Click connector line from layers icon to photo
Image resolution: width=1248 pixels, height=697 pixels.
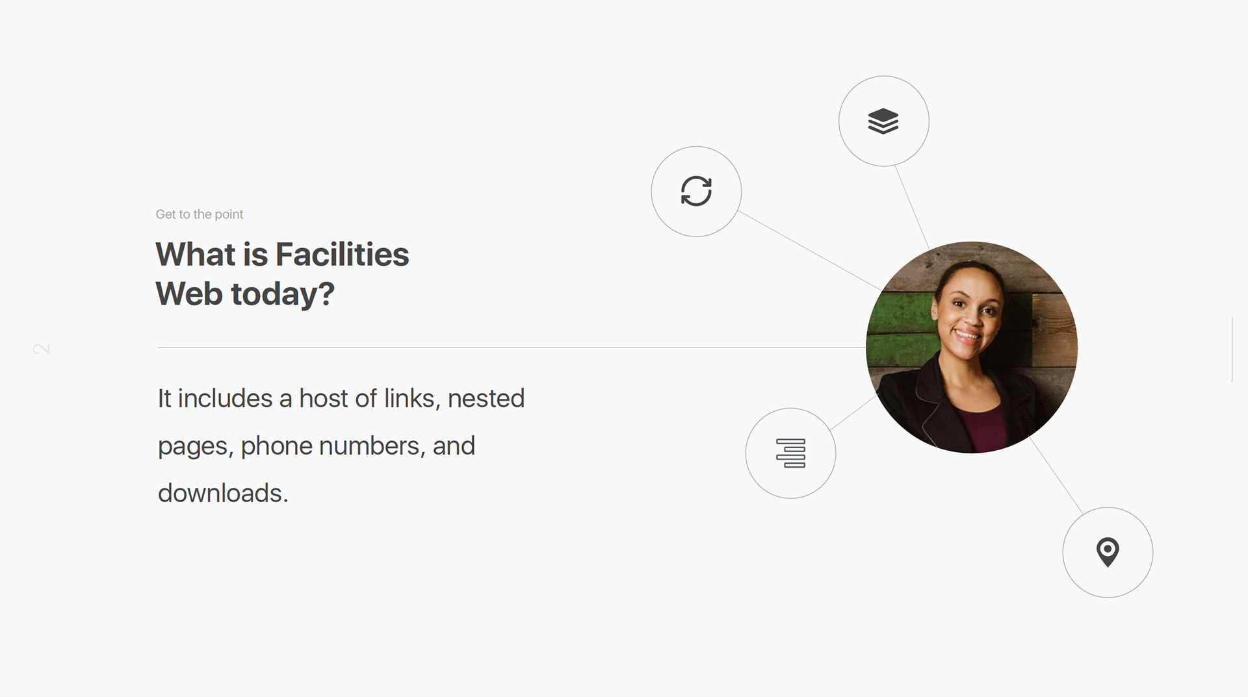[912, 207]
